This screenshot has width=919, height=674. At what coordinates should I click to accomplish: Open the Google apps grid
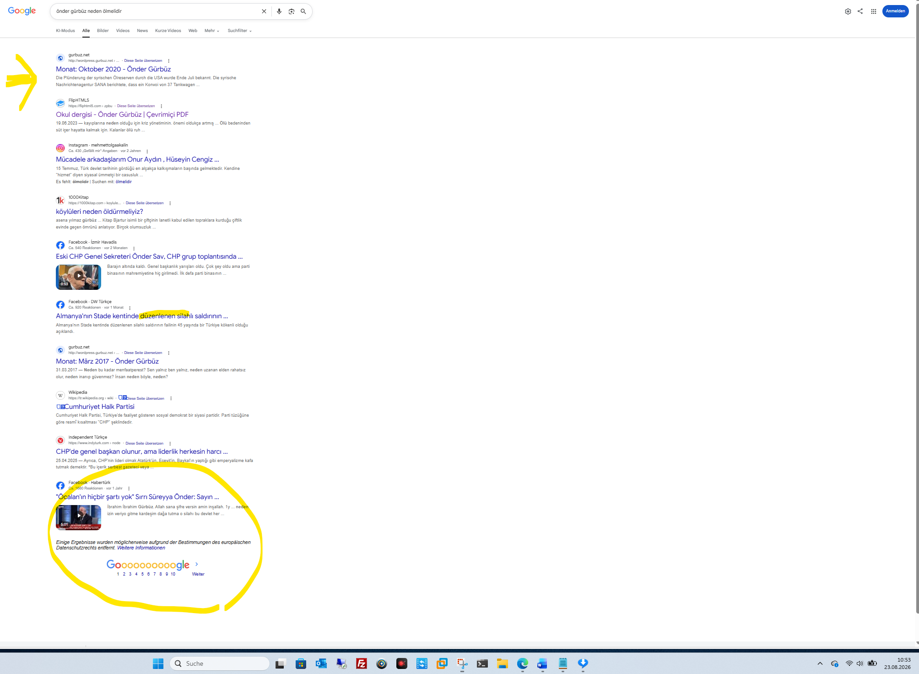tap(874, 11)
